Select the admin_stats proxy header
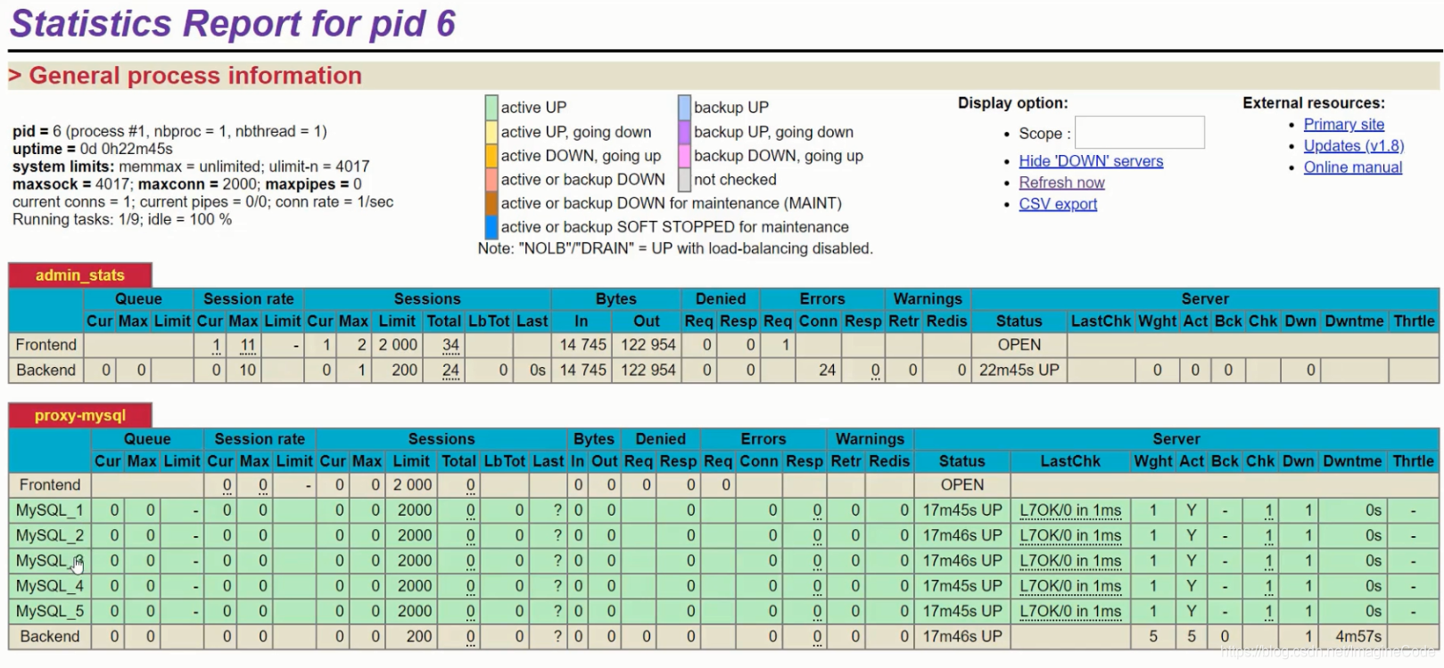1444x668 pixels. pos(80,275)
